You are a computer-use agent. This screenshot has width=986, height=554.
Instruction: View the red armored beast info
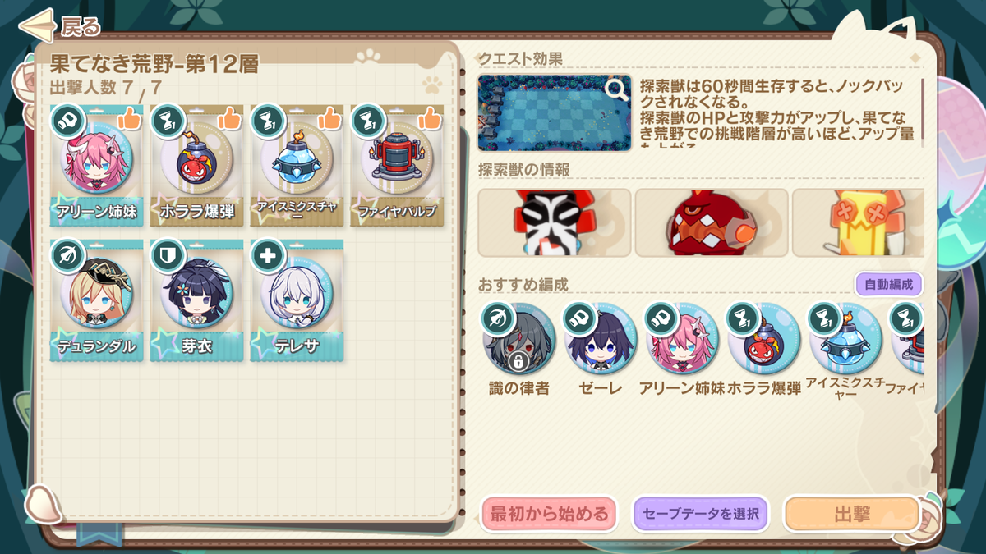pyautogui.click(x=712, y=222)
